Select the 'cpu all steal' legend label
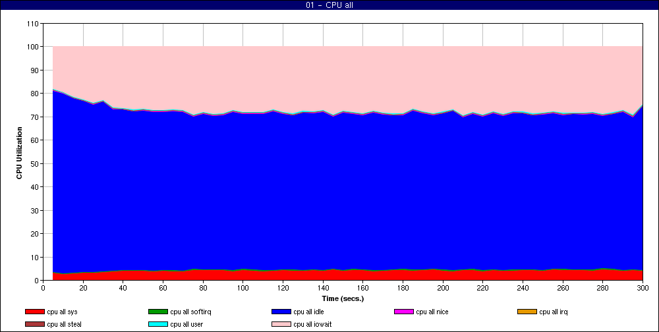The width and height of the screenshot is (659, 332). point(65,324)
